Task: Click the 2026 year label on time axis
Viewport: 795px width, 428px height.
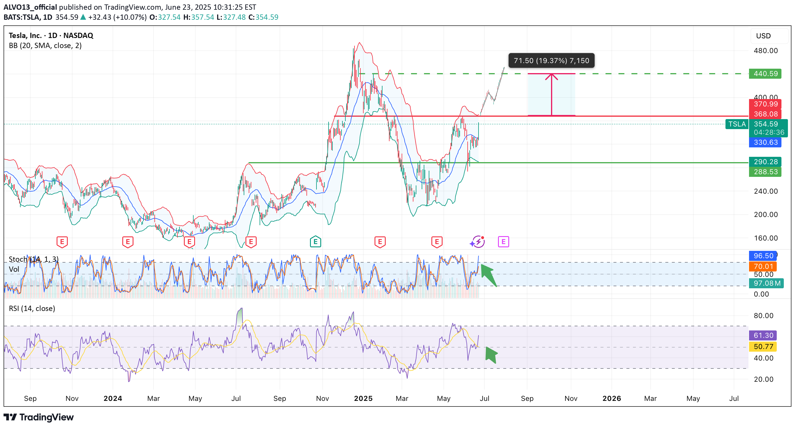Action: (612, 399)
